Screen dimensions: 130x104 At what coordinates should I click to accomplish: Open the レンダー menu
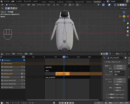pyautogui.click(x=19, y=1)
